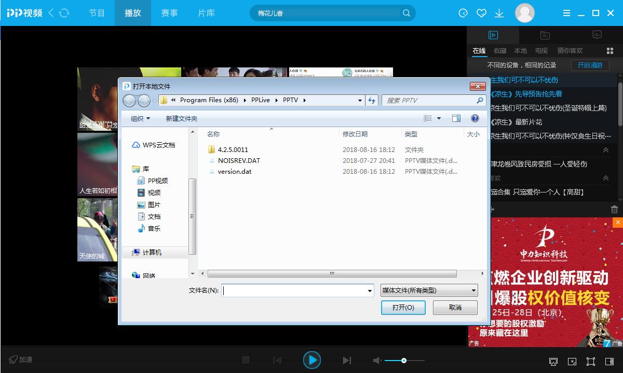
Task: Open the 组织 dropdown in the dialog
Action: pos(139,119)
